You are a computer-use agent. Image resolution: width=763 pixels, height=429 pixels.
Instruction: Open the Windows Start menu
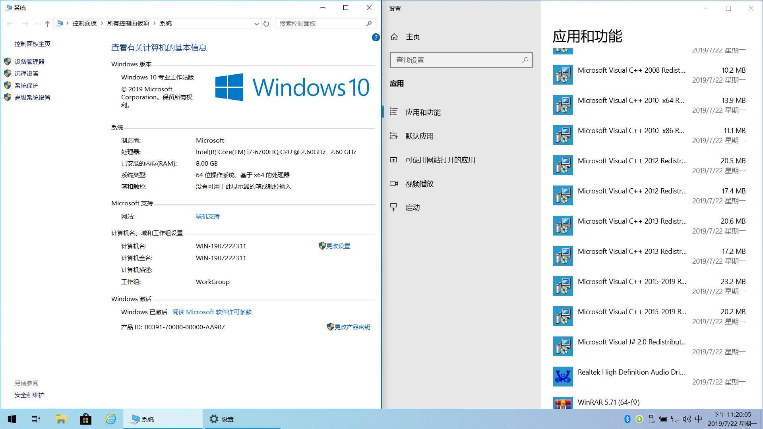[x=12, y=419]
